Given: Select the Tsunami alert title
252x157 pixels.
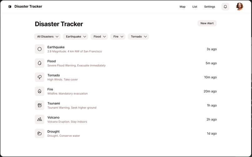Looking at the screenshot, I should point(54,103).
